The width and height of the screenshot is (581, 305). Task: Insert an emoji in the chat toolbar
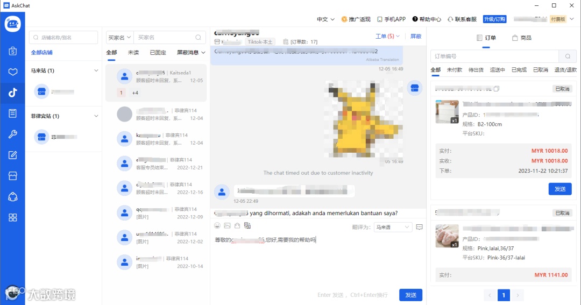click(x=217, y=226)
